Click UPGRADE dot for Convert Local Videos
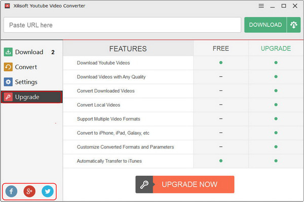The width and height of the screenshot is (304, 202). point(276,105)
